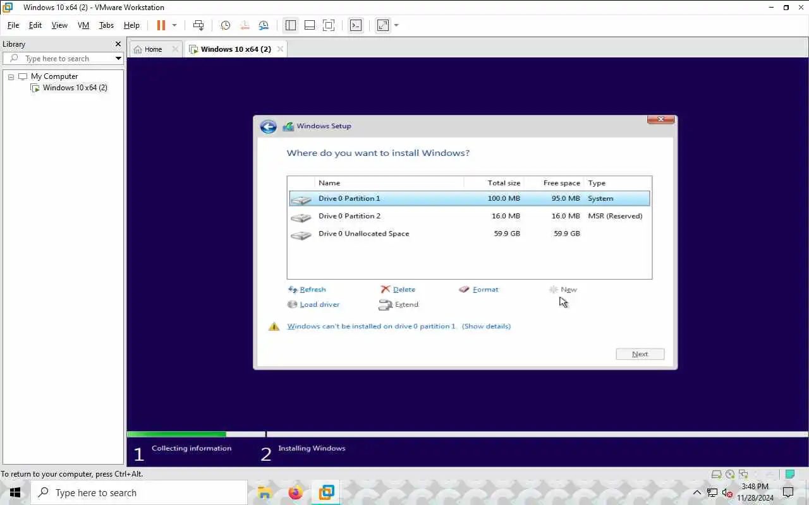Close the Library panel

pyautogui.click(x=118, y=44)
